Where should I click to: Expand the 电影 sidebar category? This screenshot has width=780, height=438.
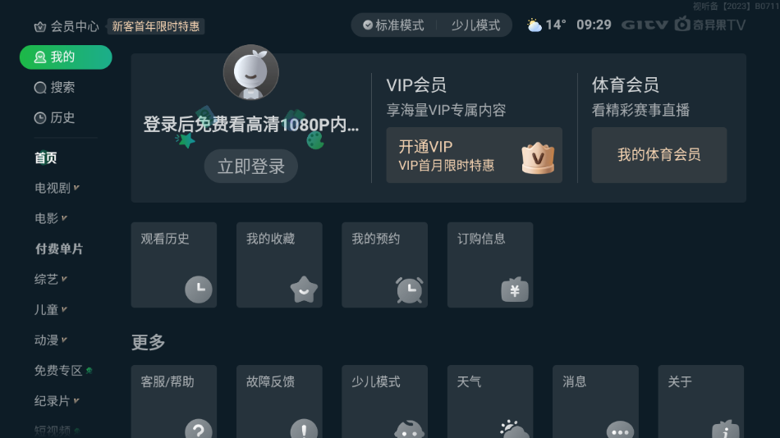click(51, 218)
